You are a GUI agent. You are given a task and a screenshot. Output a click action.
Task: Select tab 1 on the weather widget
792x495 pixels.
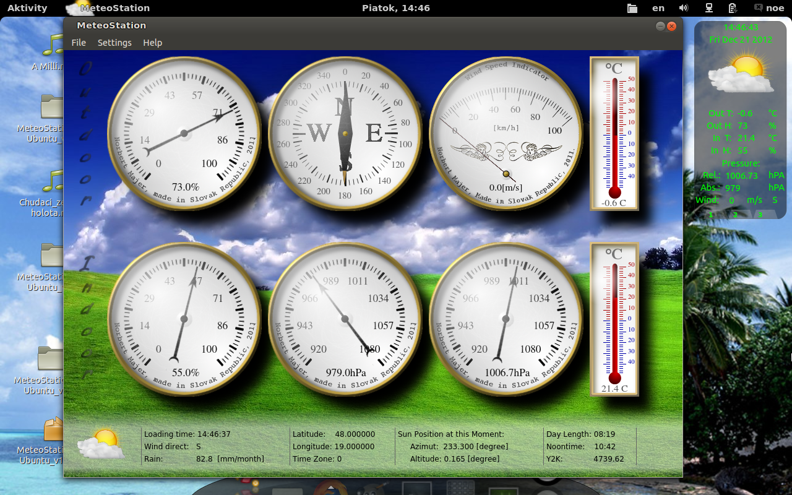coord(710,214)
